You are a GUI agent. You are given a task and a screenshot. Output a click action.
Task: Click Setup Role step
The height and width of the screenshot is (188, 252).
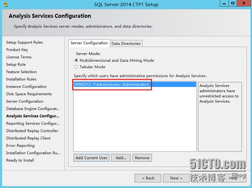click(16, 64)
